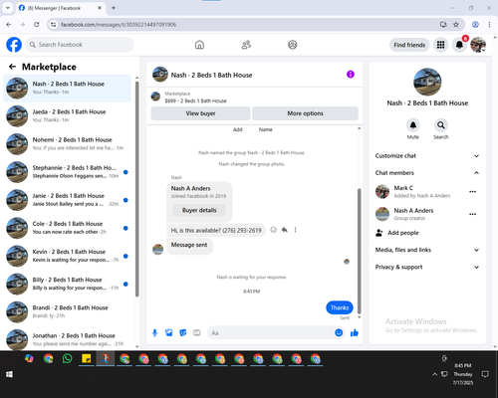
Task: Click the Facebook logo
Action: [14, 45]
